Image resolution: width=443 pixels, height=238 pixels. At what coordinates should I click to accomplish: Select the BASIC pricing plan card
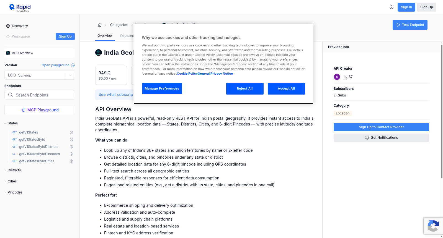[x=111, y=75]
